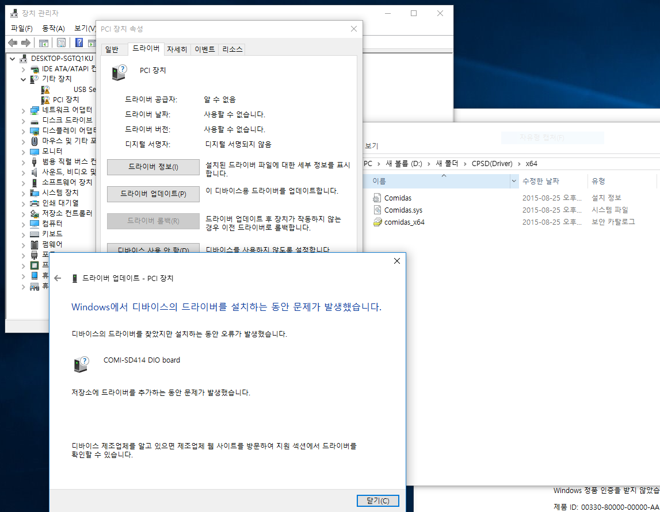The width and height of the screenshot is (660, 512).
Task: Go back using Device Manager toolbar back arrow
Action: (x=13, y=43)
